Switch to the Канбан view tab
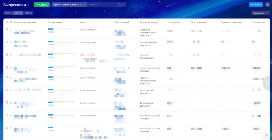 [8, 13]
